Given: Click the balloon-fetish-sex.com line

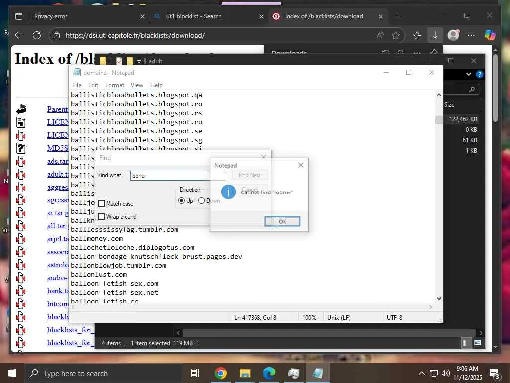Looking at the screenshot, I should click(x=115, y=283).
